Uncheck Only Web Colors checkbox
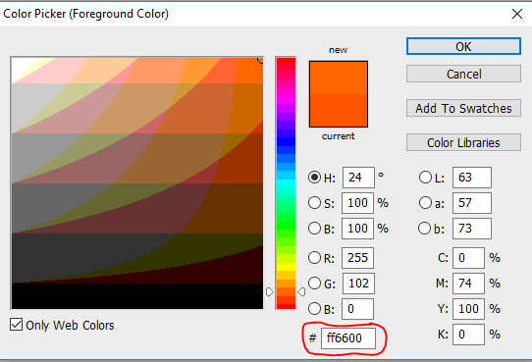 click(x=16, y=325)
